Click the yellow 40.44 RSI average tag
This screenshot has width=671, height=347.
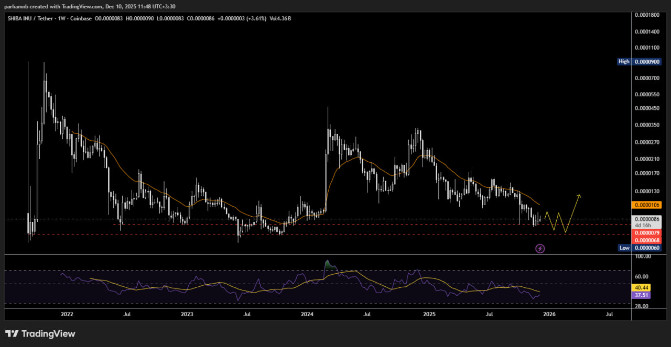click(x=642, y=287)
